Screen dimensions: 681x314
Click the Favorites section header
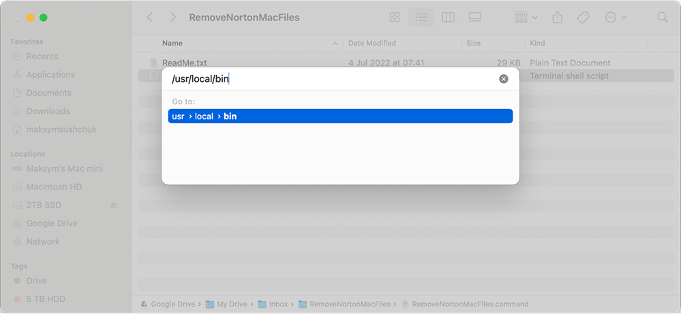(x=27, y=42)
